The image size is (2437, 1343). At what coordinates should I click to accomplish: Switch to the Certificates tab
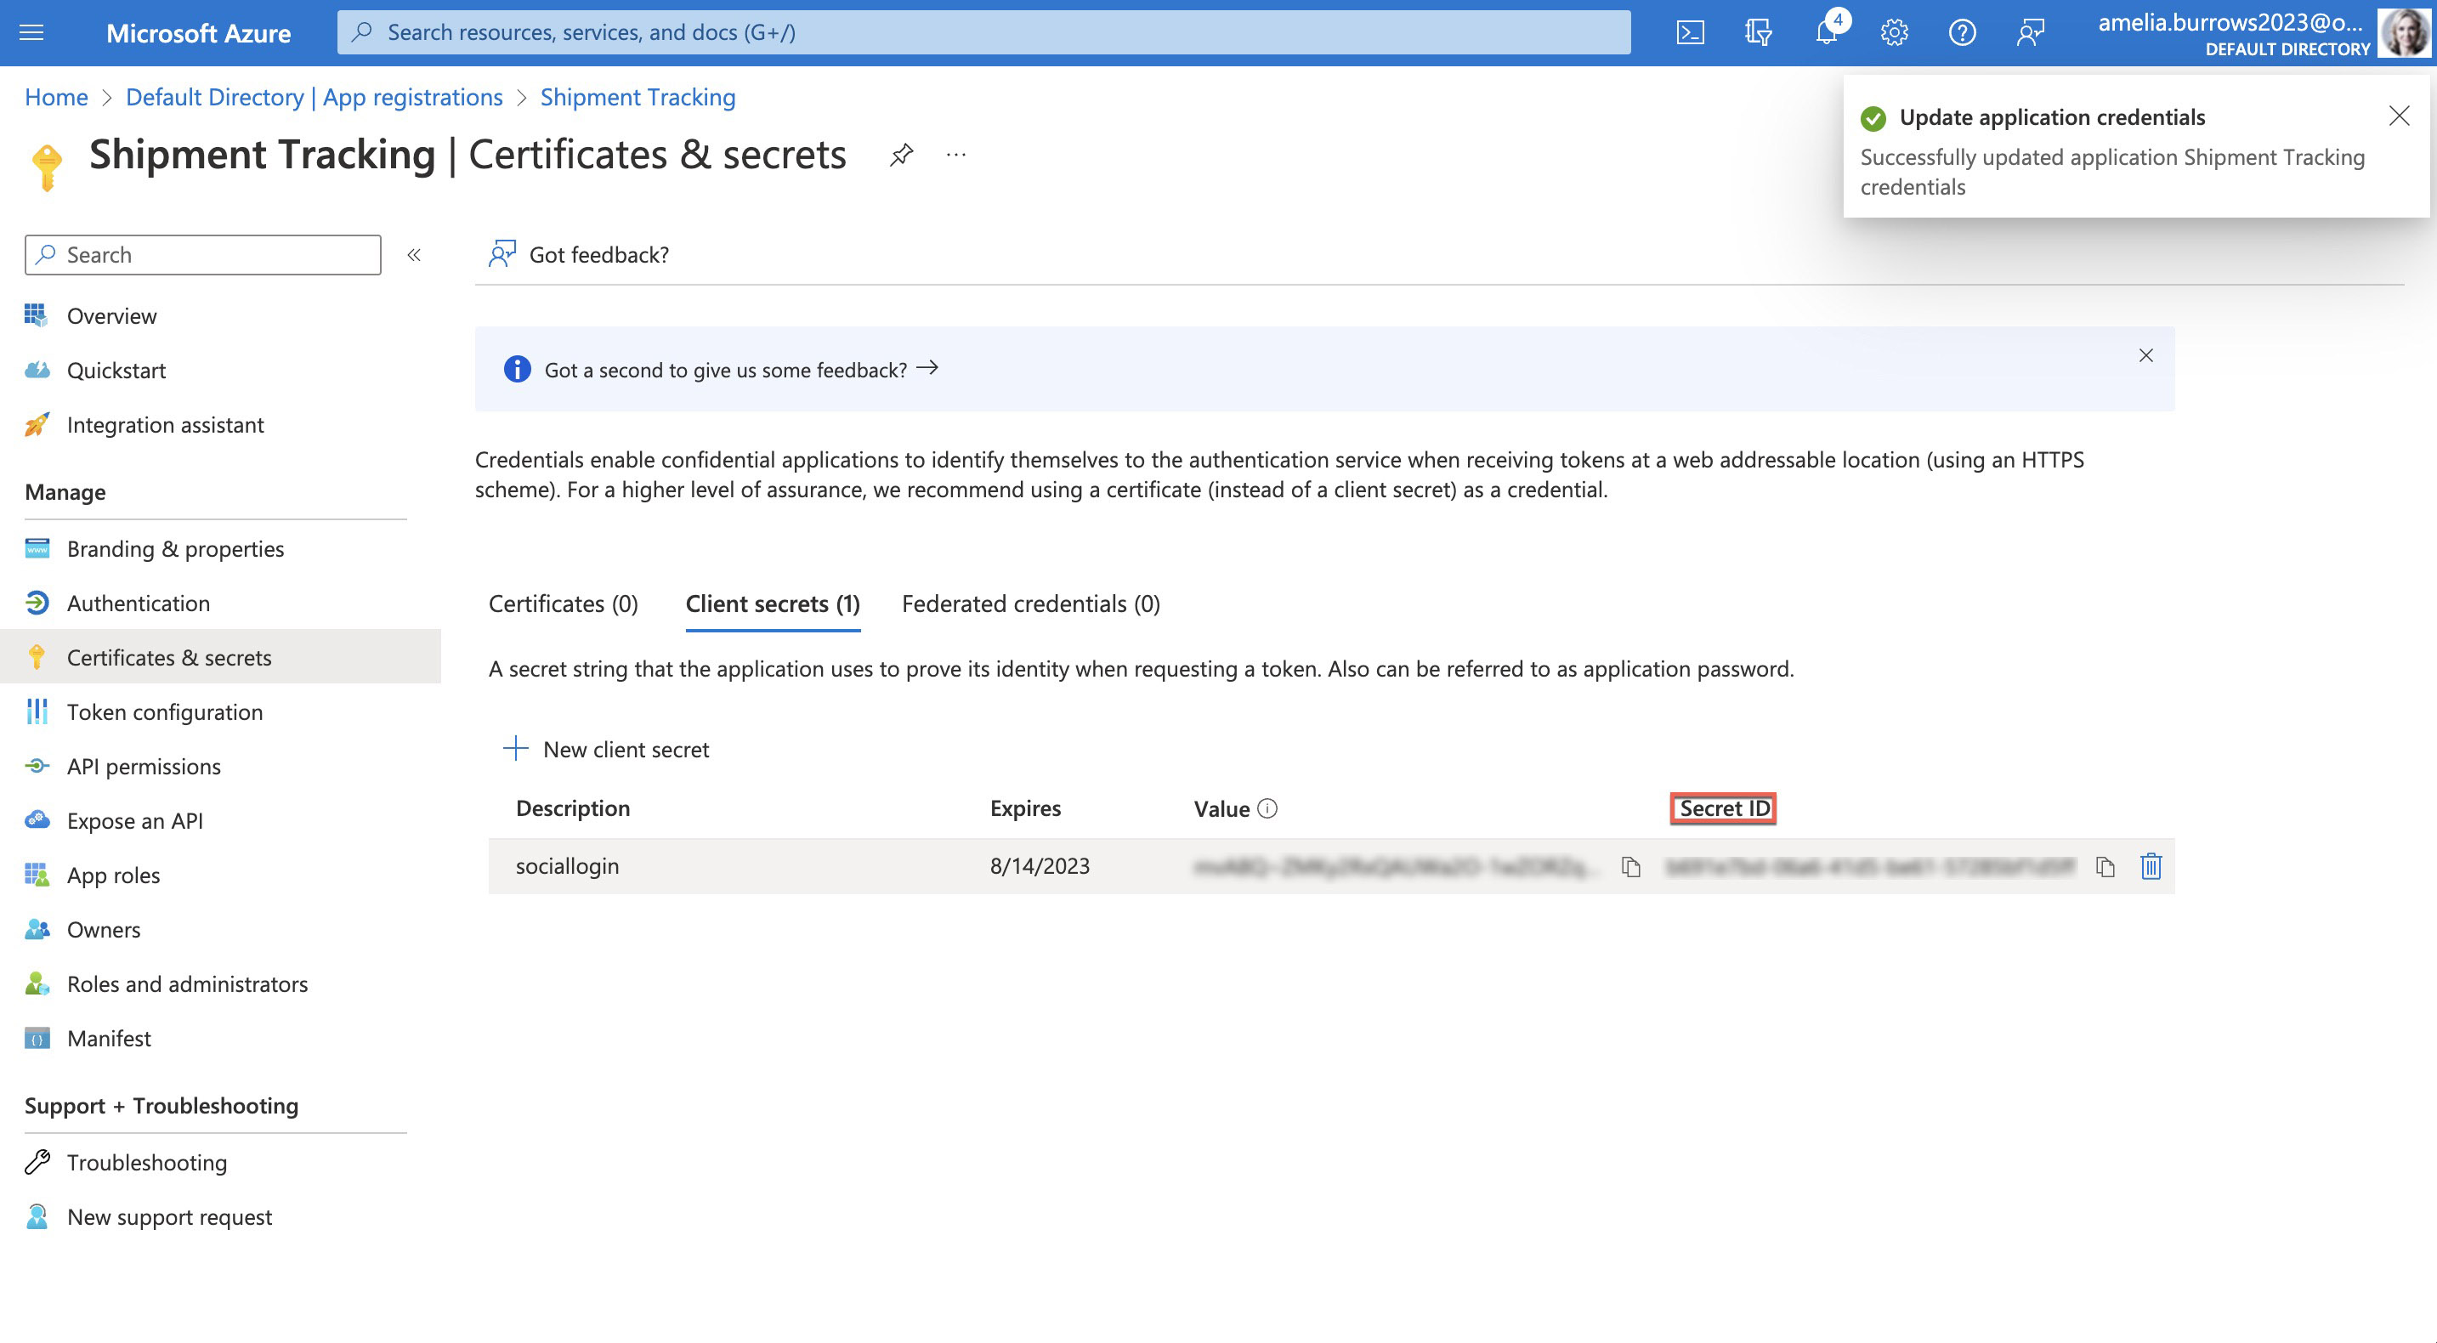pyautogui.click(x=562, y=602)
